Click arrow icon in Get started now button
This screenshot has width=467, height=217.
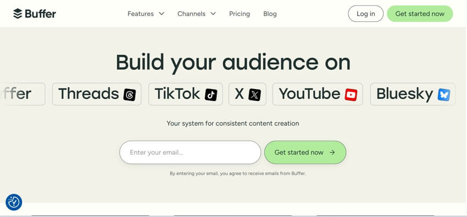coord(332,152)
